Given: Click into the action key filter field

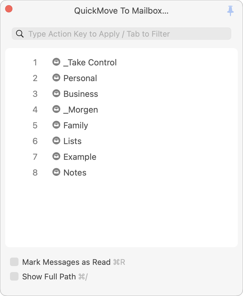Looking at the screenshot, I should pyautogui.click(x=127, y=34).
